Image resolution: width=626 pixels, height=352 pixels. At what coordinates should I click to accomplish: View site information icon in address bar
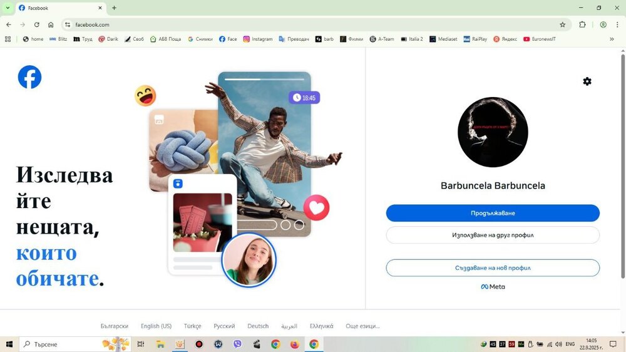pos(68,25)
